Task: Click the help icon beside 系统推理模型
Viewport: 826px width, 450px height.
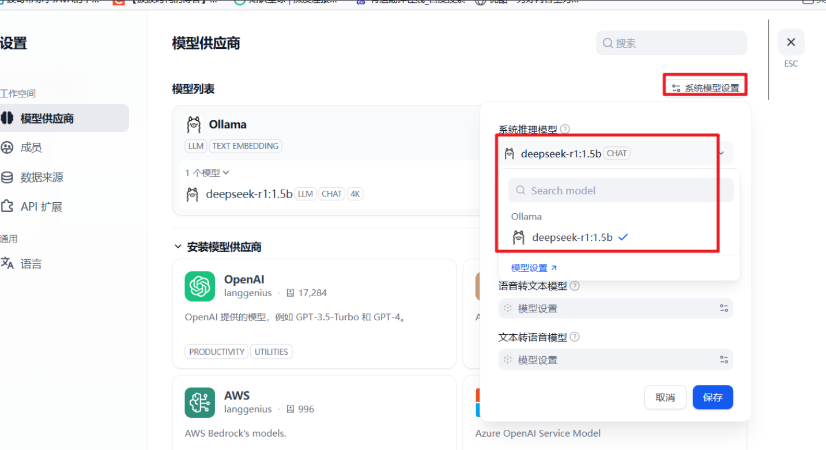Action: coord(565,129)
